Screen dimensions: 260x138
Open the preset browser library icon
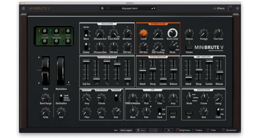[103, 8]
